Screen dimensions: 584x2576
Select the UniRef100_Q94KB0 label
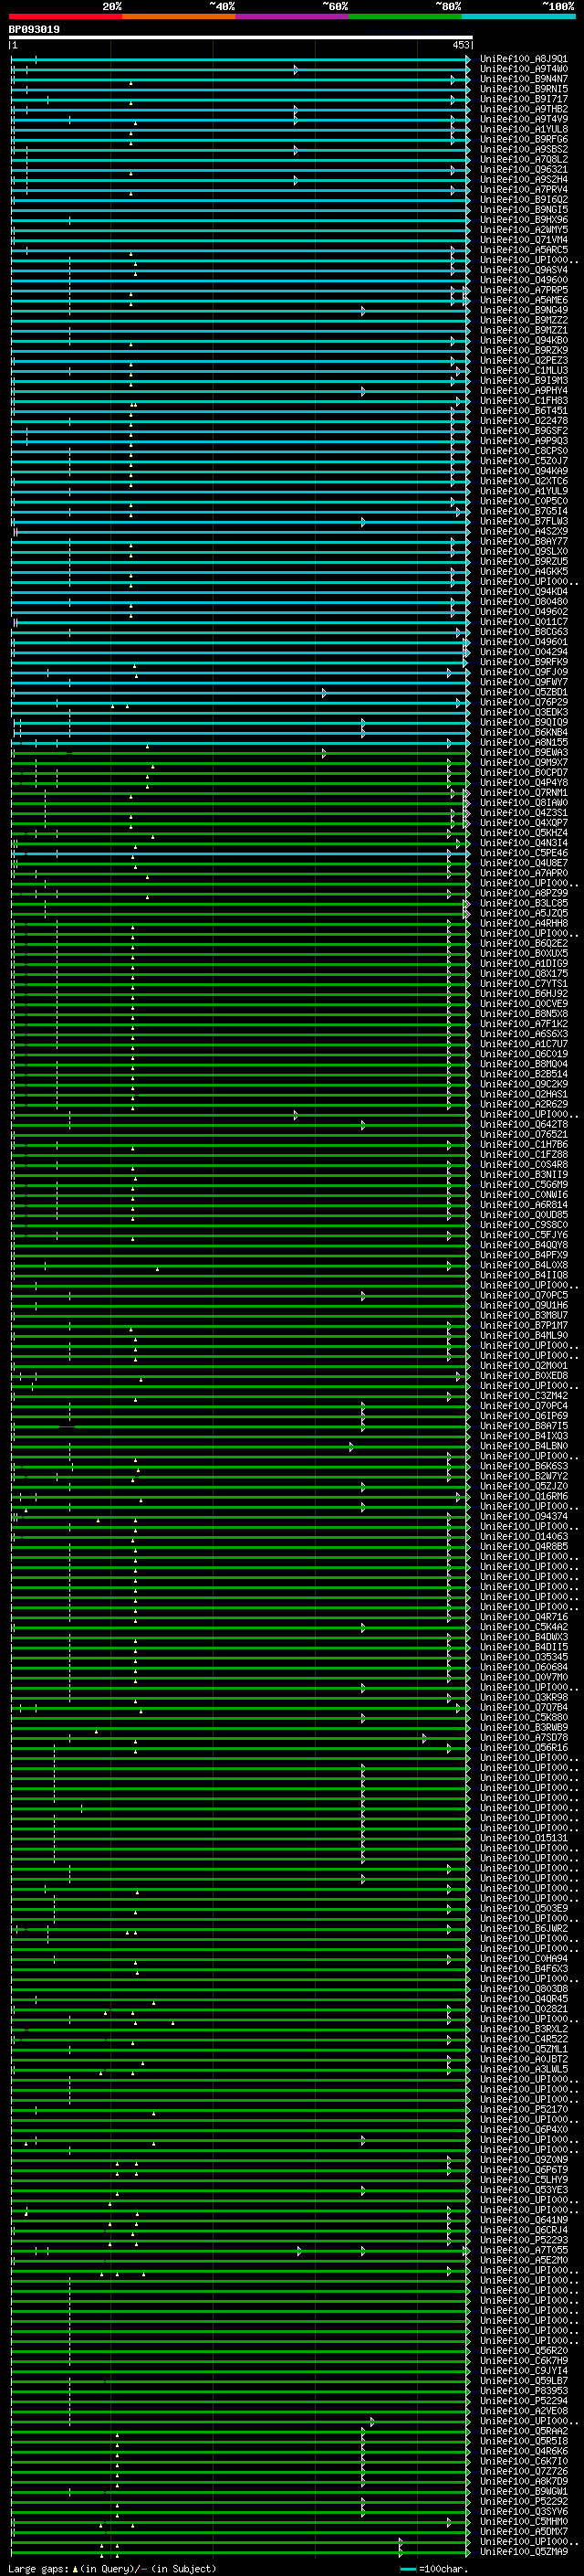(x=524, y=340)
